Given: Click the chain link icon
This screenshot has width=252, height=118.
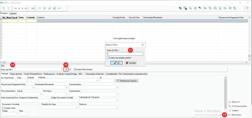Looking at the screenshot, I should coord(59,8).
